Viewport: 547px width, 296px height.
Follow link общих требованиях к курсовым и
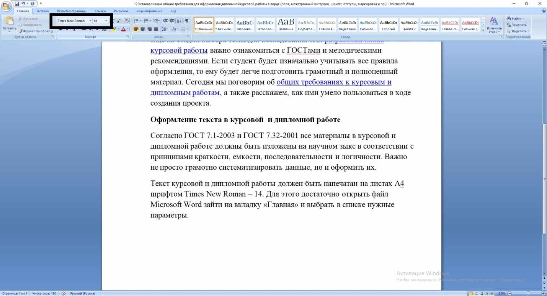coord(334,82)
